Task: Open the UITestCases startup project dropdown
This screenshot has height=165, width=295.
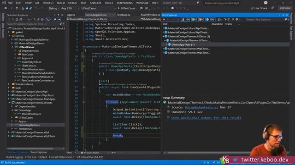Action: [x=98, y=8]
